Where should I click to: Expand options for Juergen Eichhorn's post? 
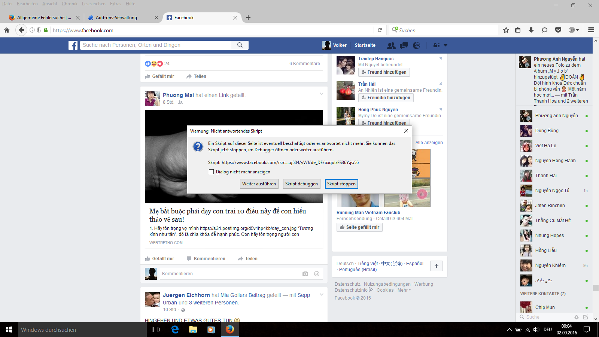(321, 295)
